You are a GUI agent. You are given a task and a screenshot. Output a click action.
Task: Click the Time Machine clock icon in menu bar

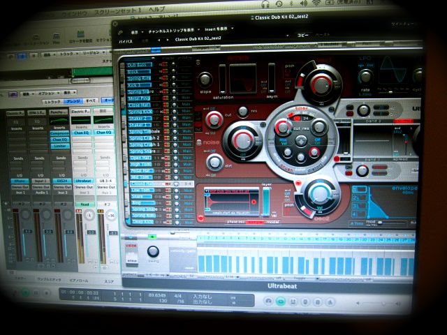[x=279, y=3]
